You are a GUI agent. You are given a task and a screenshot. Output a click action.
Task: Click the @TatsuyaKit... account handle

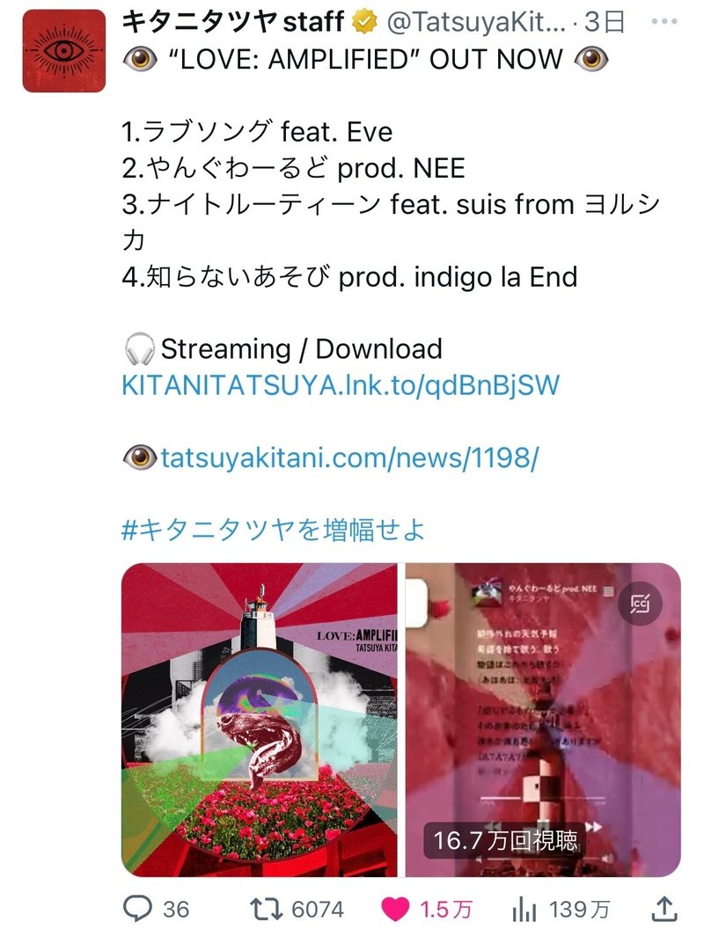coord(476,23)
